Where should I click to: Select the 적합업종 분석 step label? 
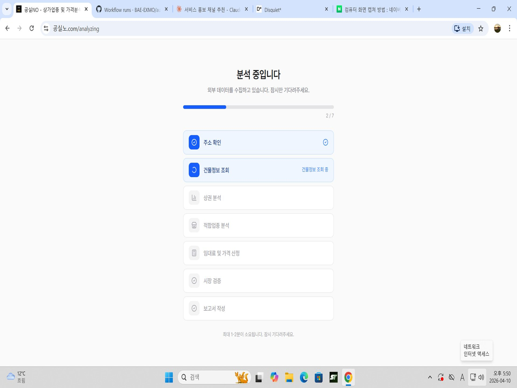216,225
